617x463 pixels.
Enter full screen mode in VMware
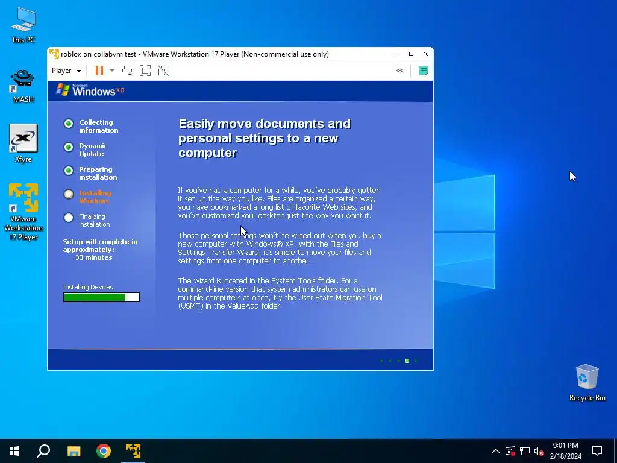coord(145,71)
